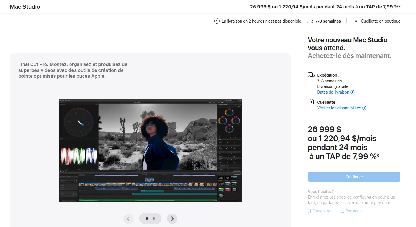This screenshot has height=227, width=416.
Task: Click the 'Achetez-le dès maintenant.' text
Action: (350, 56)
